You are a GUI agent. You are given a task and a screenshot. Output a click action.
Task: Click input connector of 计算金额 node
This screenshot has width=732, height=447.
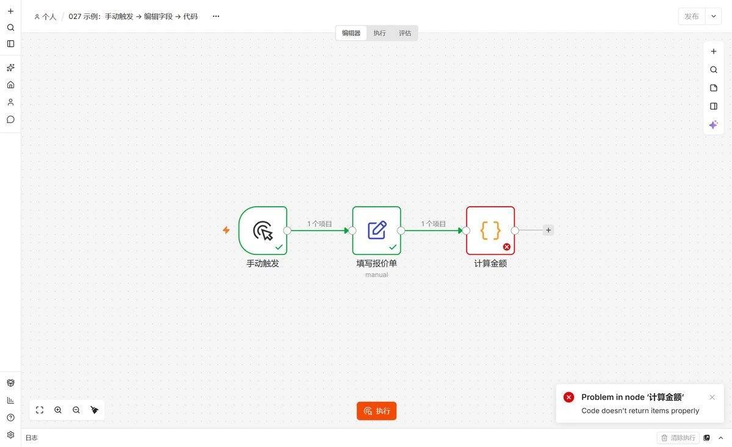[x=466, y=231]
